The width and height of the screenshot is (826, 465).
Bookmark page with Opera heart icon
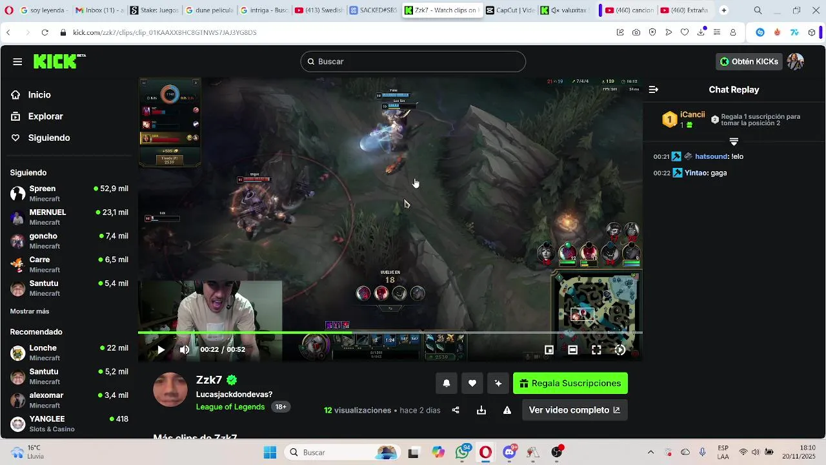[685, 32]
